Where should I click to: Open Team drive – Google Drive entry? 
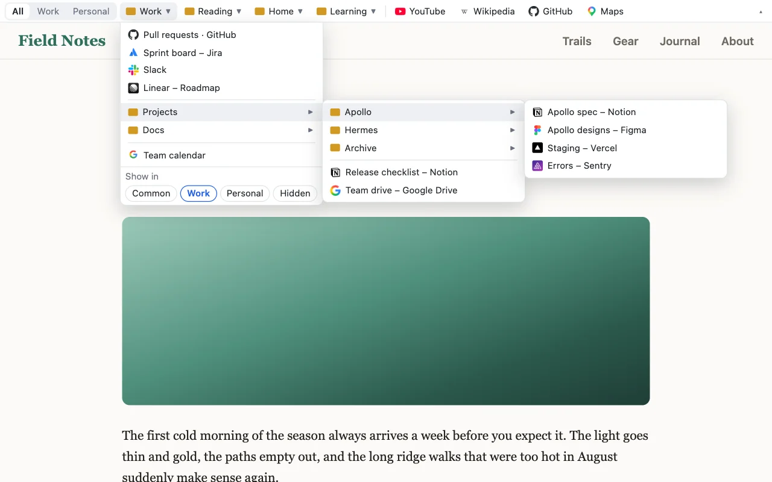coord(423,190)
